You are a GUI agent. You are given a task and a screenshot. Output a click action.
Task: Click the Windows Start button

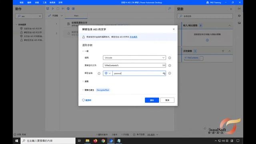17,141
